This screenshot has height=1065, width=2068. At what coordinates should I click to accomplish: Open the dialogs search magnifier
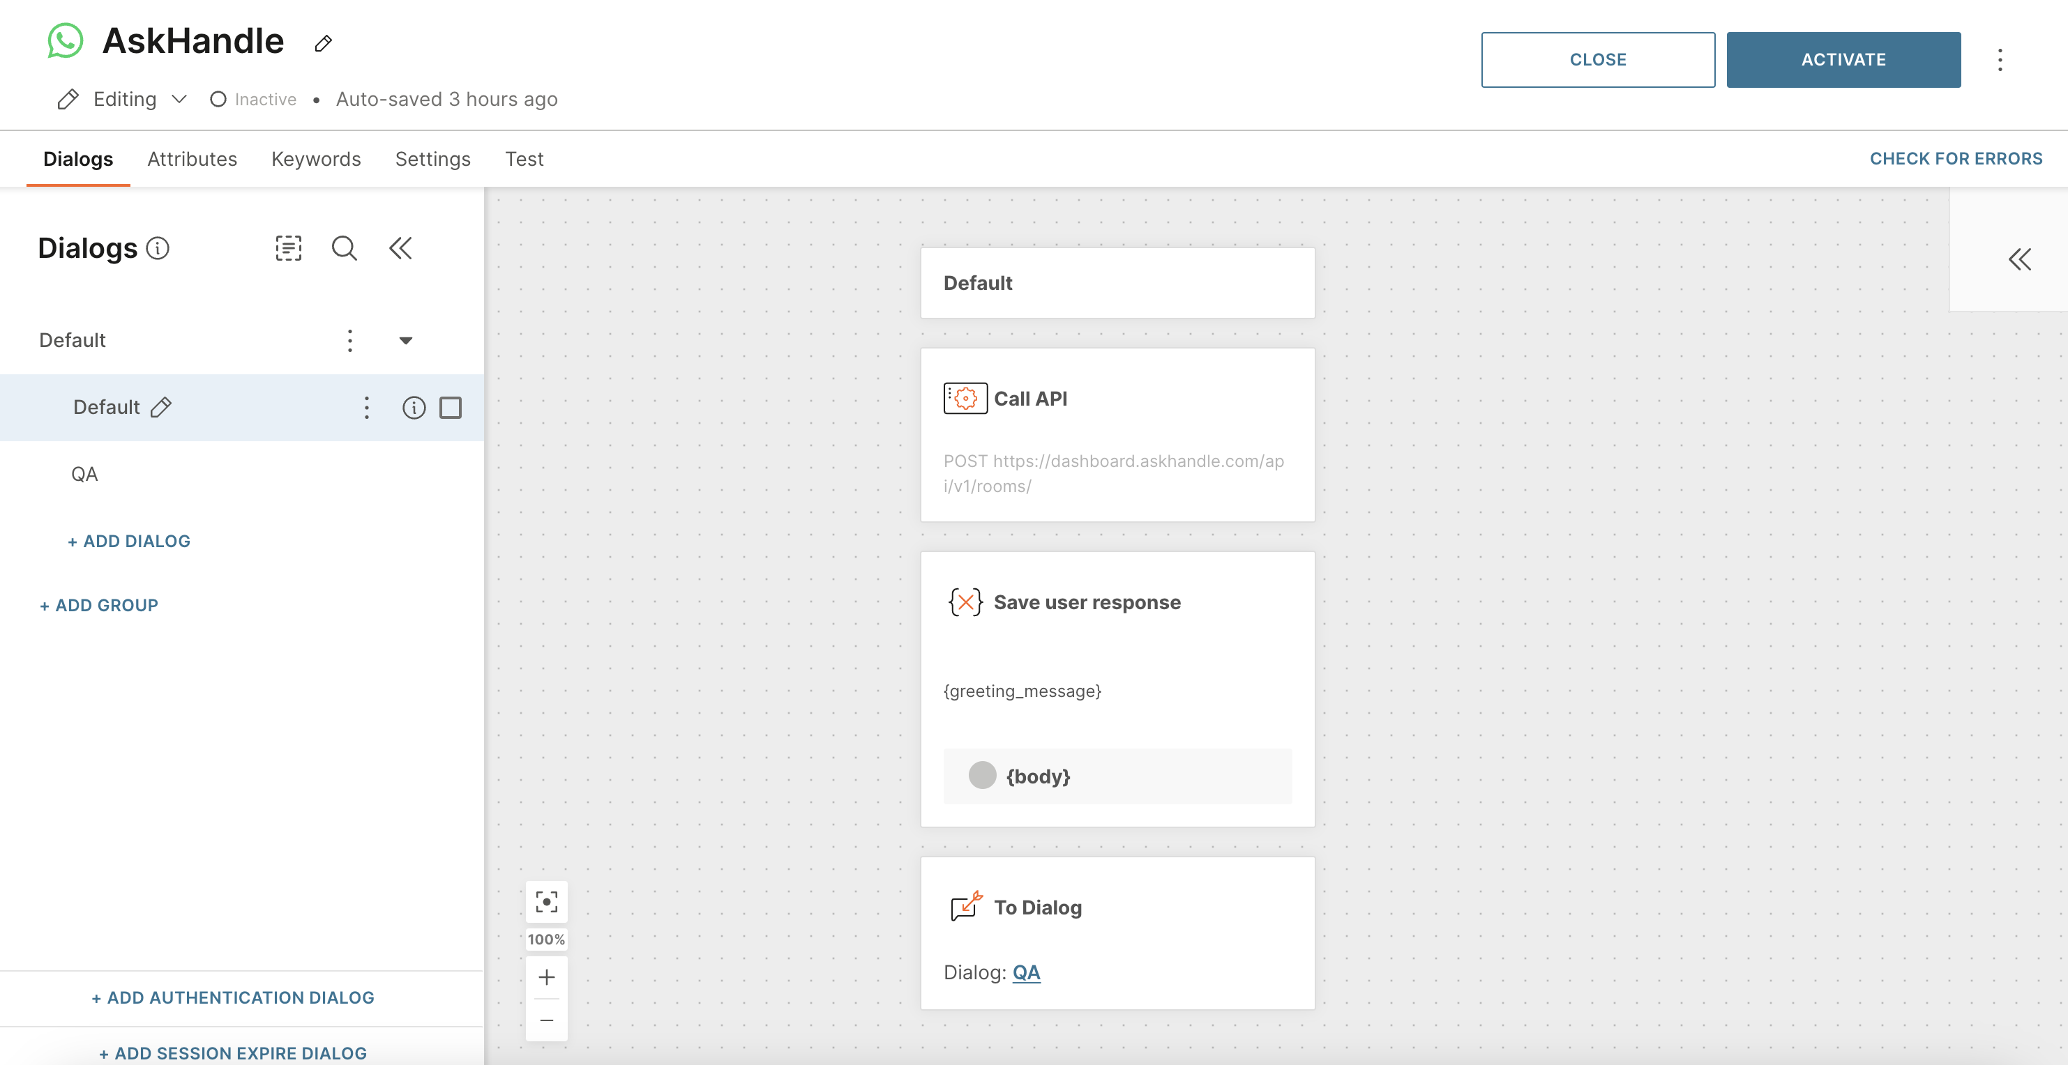345,249
